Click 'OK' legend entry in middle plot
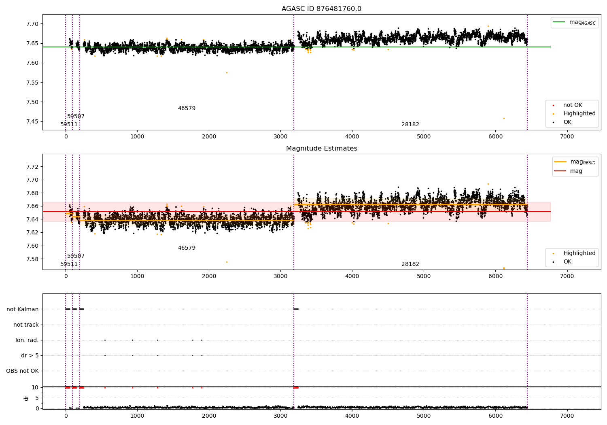 pos(562,262)
